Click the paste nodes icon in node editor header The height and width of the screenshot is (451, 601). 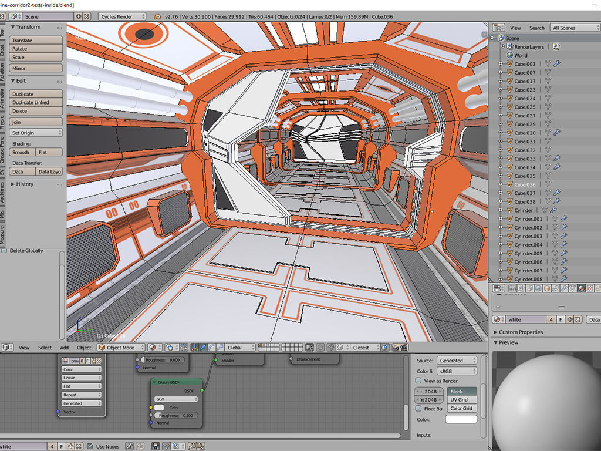point(200,446)
